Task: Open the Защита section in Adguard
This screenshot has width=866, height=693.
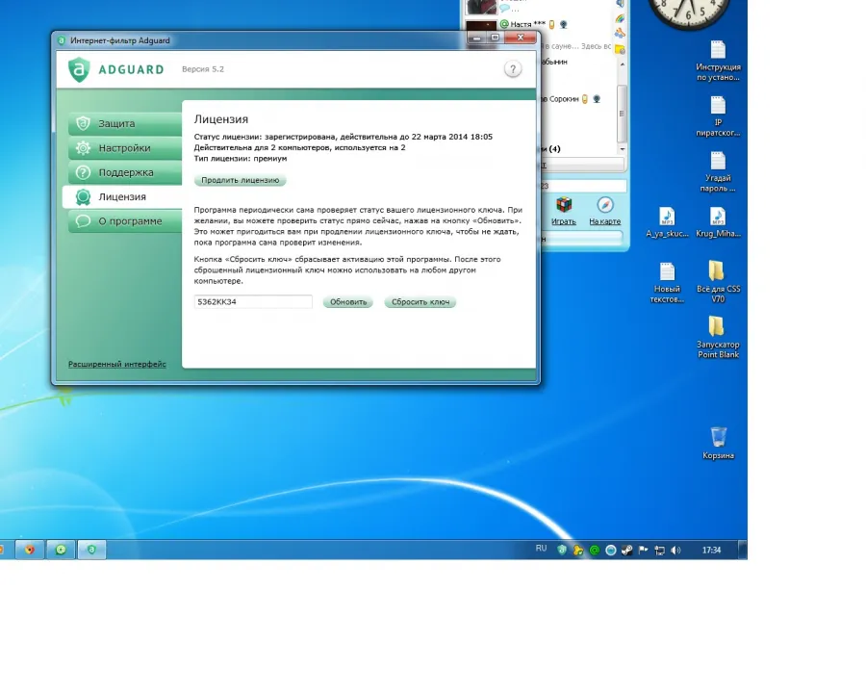Action: [x=125, y=124]
